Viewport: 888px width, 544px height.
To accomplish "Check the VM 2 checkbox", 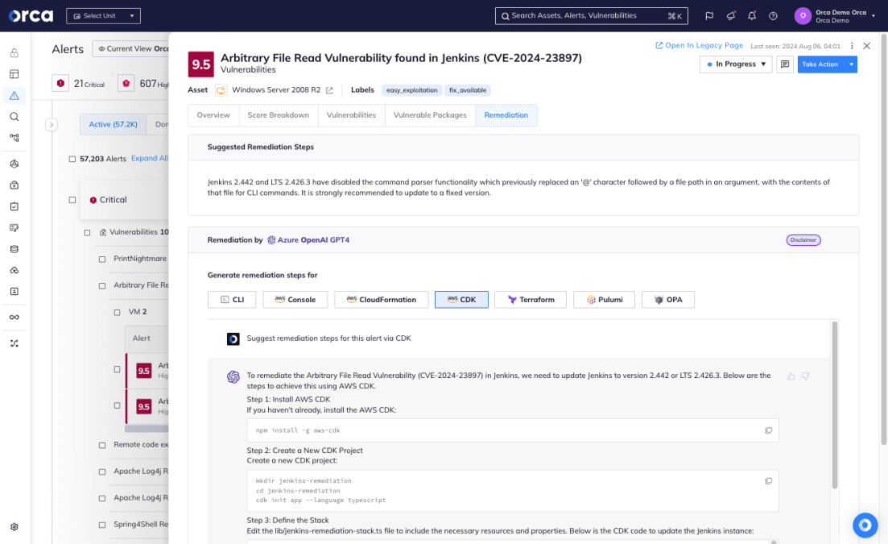I will coord(118,312).
